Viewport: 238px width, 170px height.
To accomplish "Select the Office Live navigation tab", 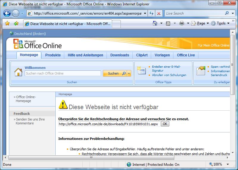I will [186, 55].
